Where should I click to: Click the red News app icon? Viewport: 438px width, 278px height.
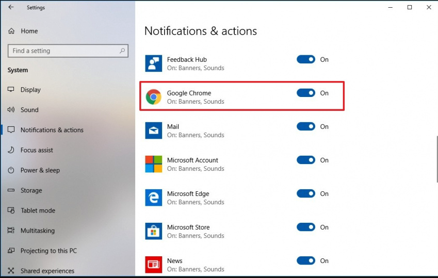pyautogui.click(x=153, y=264)
